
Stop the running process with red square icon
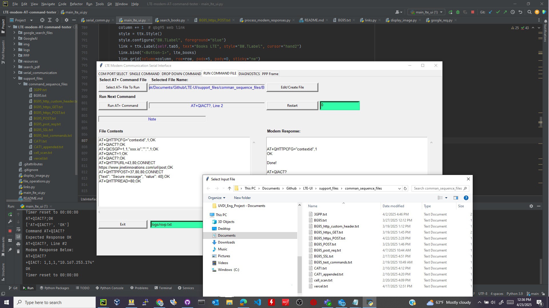(x=473, y=12)
